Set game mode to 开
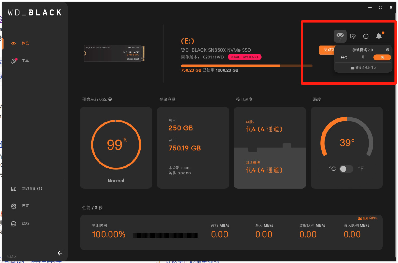The image size is (398, 263). tap(363, 57)
